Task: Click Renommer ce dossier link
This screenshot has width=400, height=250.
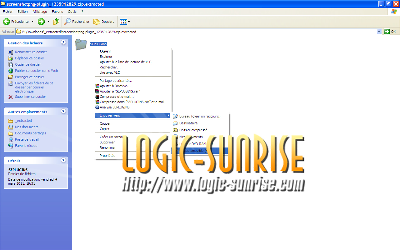Action: [x=31, y=52]
